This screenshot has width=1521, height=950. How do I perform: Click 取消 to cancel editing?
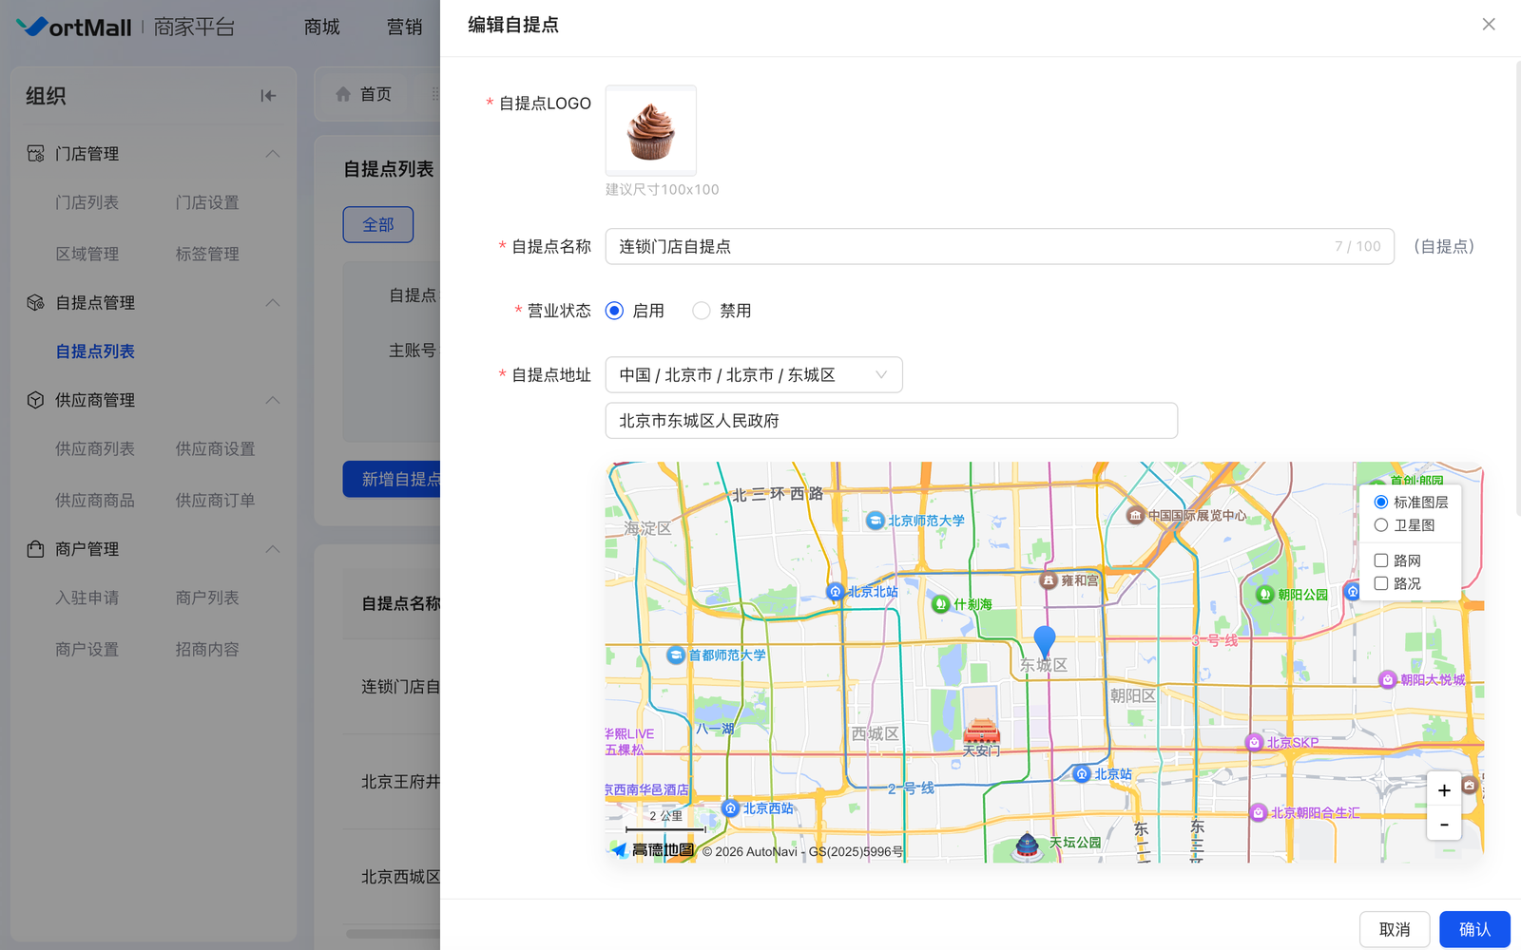click(1394, 929)
